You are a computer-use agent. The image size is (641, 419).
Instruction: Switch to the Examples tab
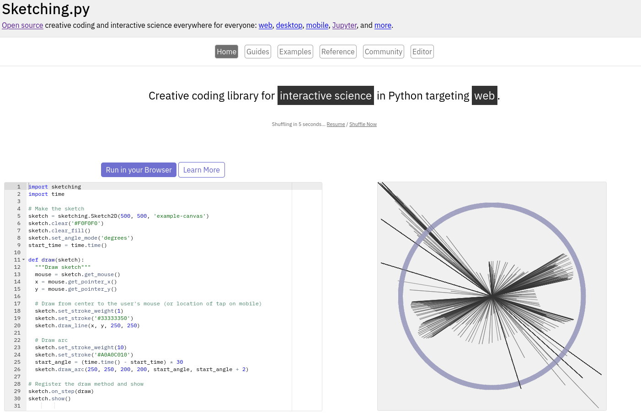pyautogui.click(x=295, y=52)
